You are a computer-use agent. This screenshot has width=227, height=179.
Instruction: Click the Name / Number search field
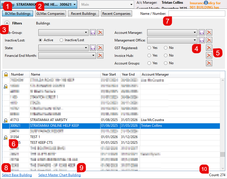[197, 14]
